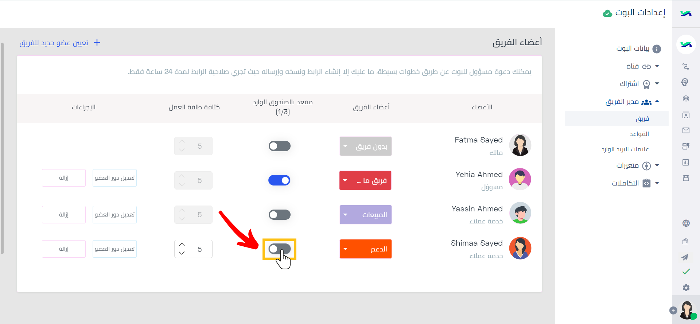This screenshot has width=700, height=324.
Task: Open the settings gear in the sidebar
Action: (686, 288)
